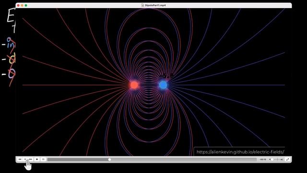Viewport: 307px width, 173px height.
Task: Click the blue negative charge circle
Action: 163,85
